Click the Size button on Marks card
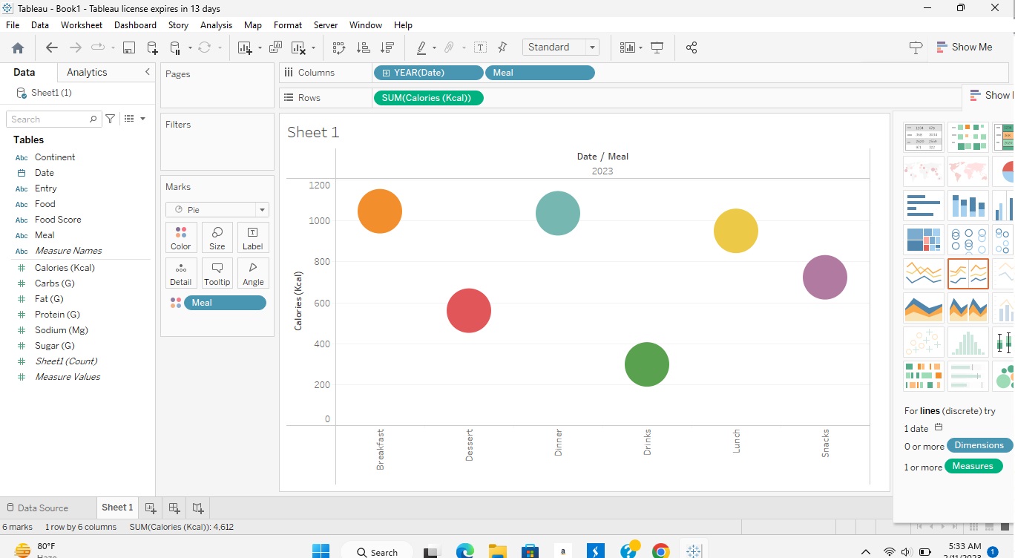1015x558 pixels. (x=217, y=237)
